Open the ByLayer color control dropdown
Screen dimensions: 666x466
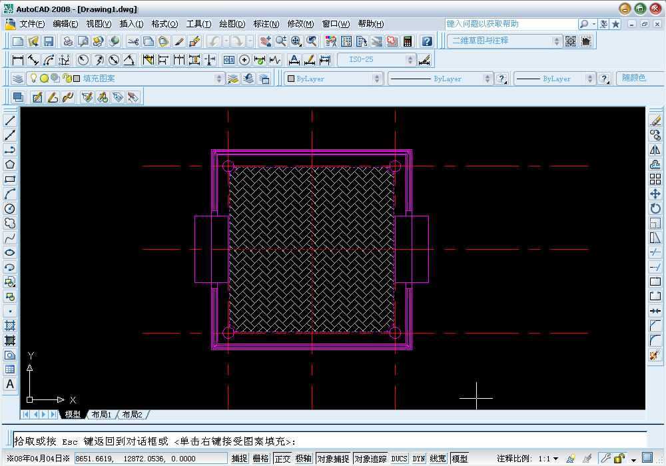[x=333, y=79]
